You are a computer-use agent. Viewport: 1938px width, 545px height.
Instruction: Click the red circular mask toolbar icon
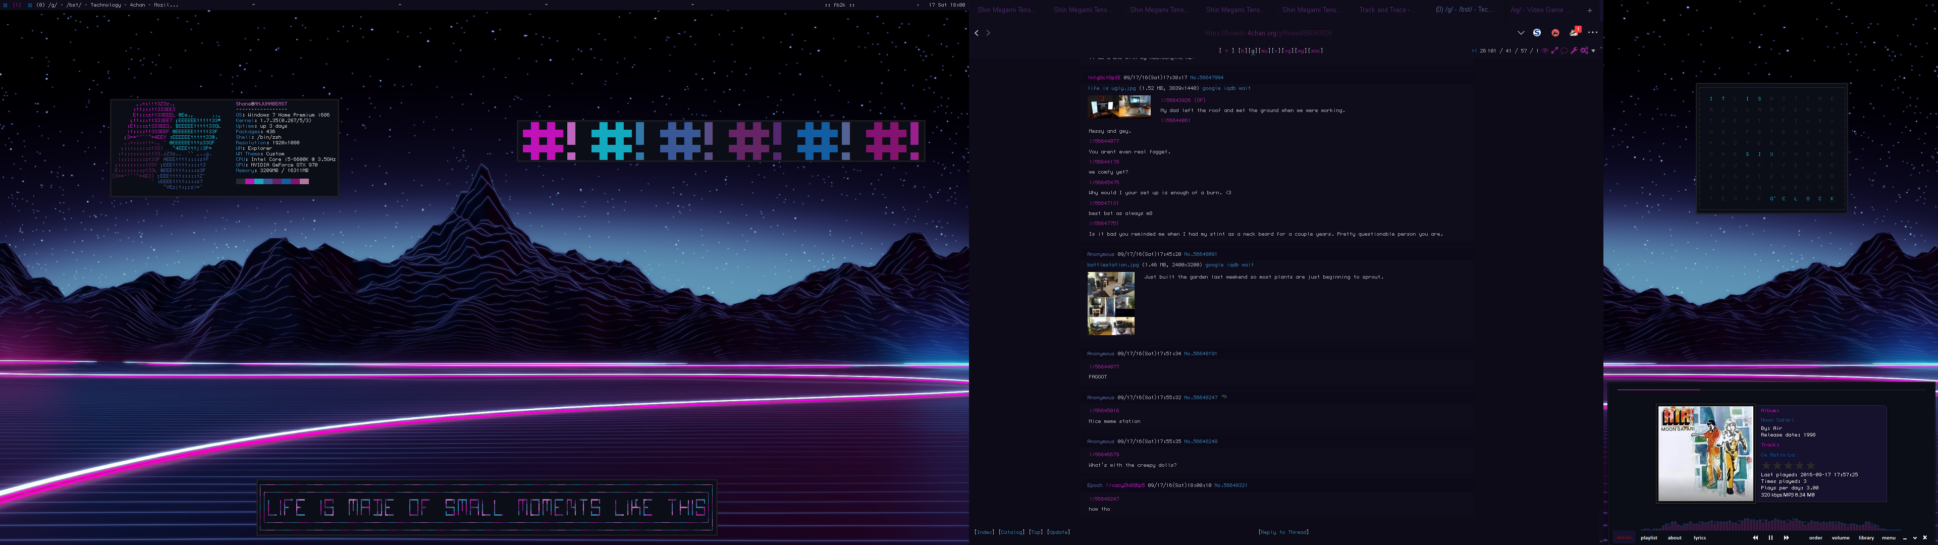click(1556, 33)
